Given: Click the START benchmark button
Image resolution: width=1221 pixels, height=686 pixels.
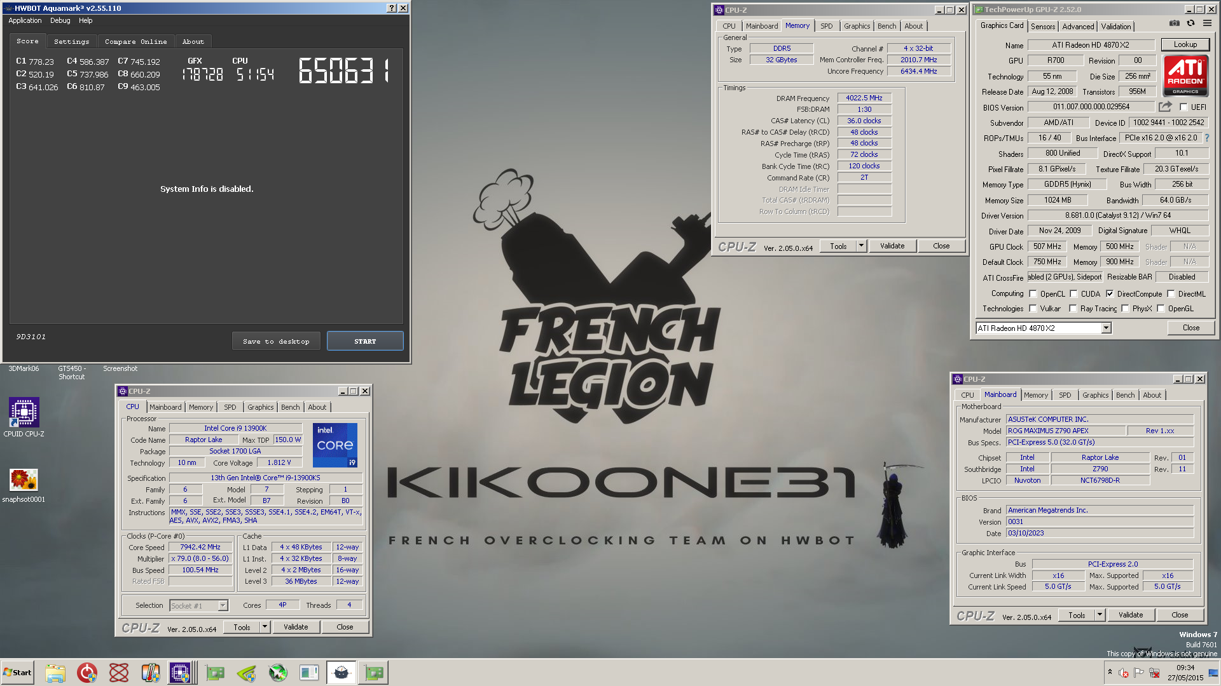Looking at the screenshot, I should (365, 341).
